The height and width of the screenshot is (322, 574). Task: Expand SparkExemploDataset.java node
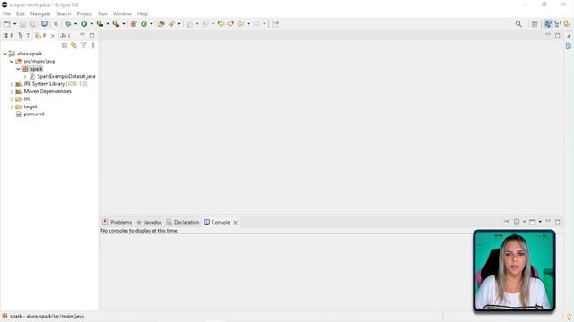(x=25, y=77)
